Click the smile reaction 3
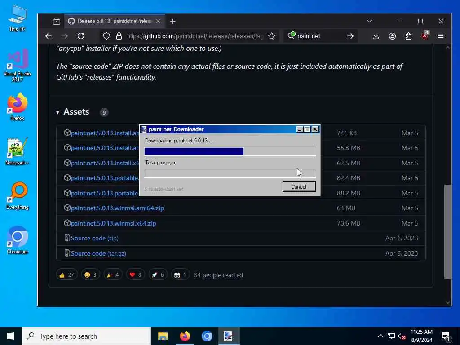460x345 pixels. [x=90, y=274]
